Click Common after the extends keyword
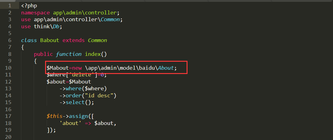This screenshot has width=333, height=140. [x=98, y=40]
